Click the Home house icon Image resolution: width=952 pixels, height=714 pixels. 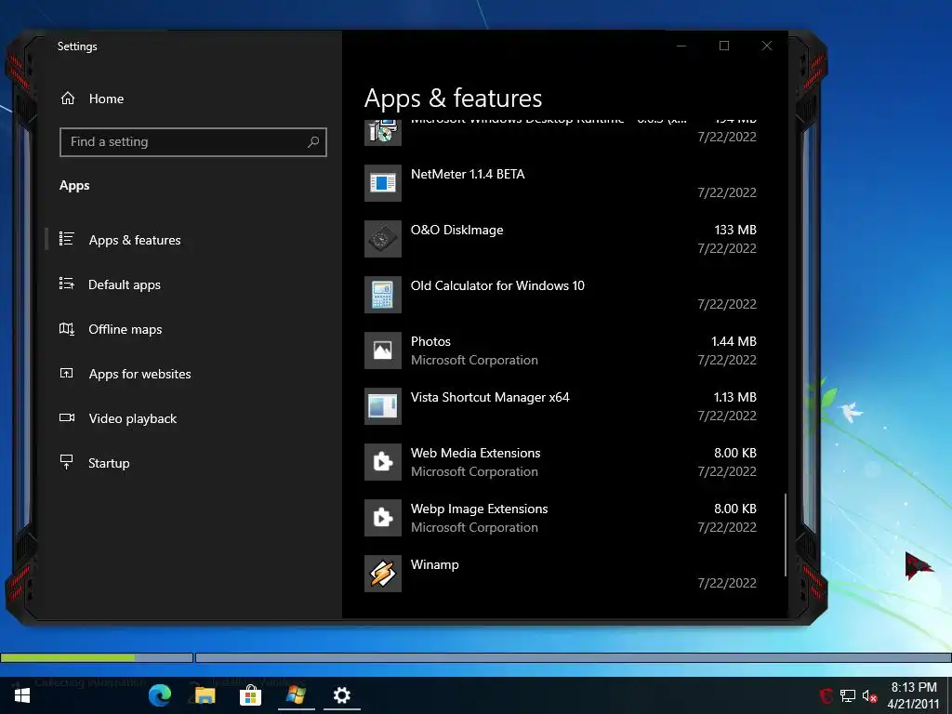[x=67, y=98]
